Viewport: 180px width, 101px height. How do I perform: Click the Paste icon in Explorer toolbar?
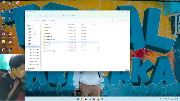point(46,16)
